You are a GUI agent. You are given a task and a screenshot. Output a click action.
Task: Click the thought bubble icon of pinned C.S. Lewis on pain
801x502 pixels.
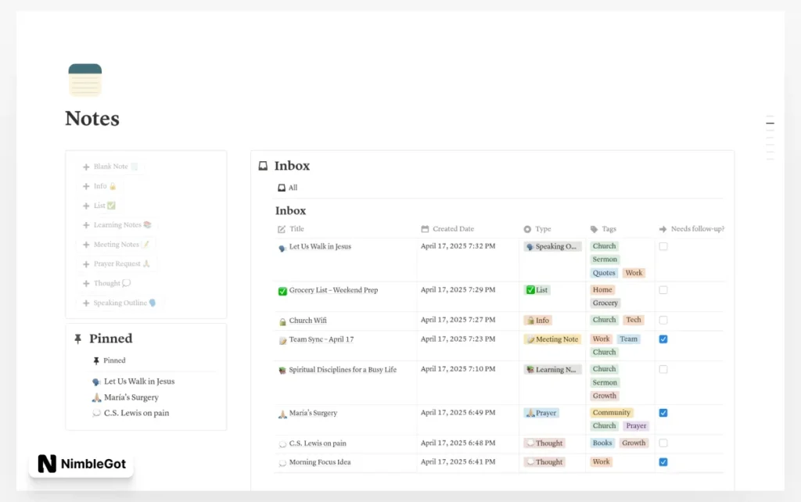click(96, 413)
